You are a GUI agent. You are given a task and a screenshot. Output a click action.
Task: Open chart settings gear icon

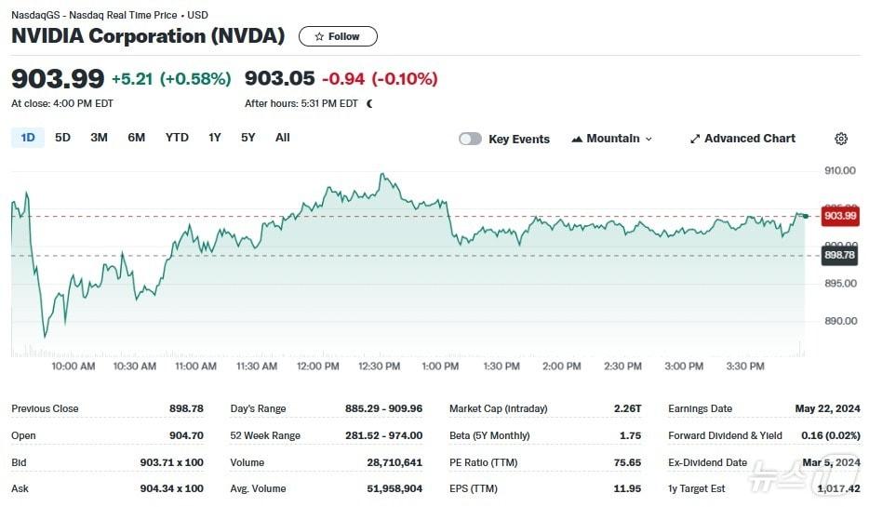841,139
